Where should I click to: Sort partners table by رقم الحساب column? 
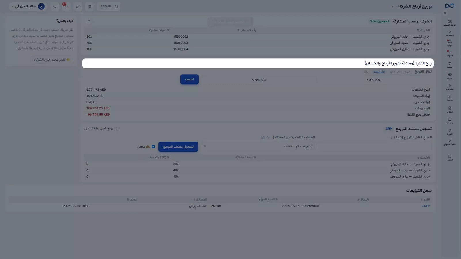point(246,30)
